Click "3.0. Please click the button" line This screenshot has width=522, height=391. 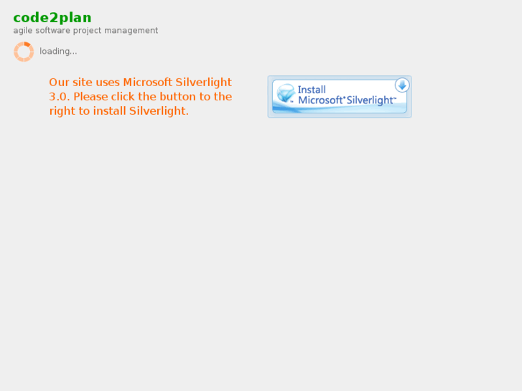coord(123,97)
